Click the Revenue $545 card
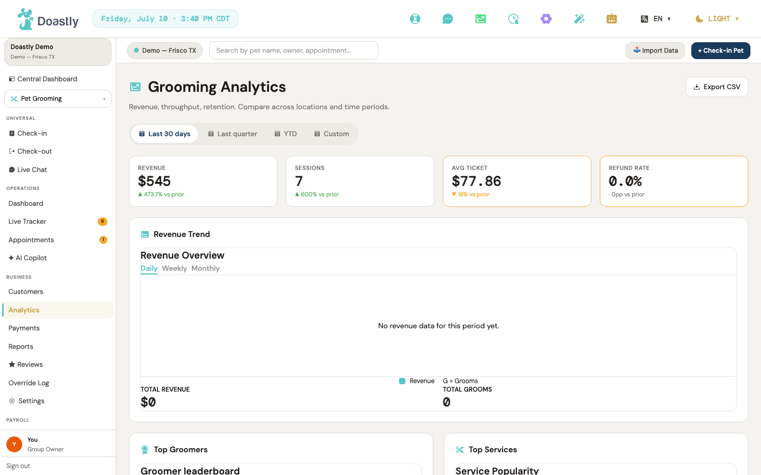This screenshot has width=761, height=475. coord(203,181)
